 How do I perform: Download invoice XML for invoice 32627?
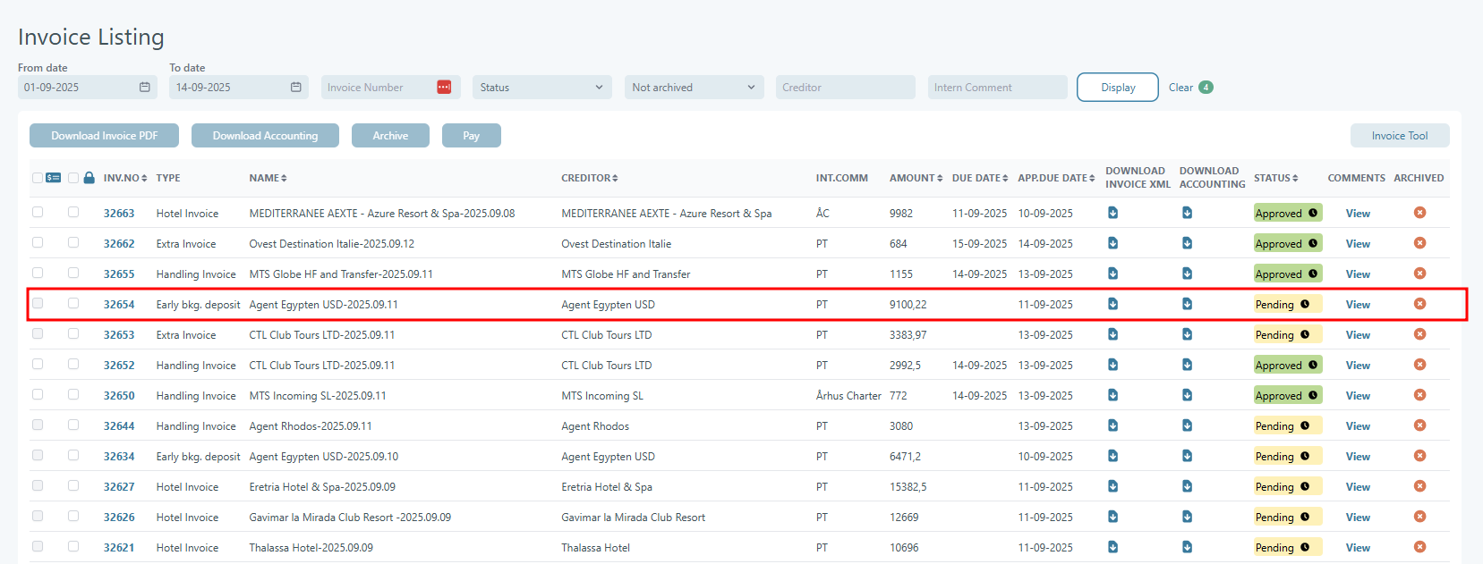(x=1112, y=486)
